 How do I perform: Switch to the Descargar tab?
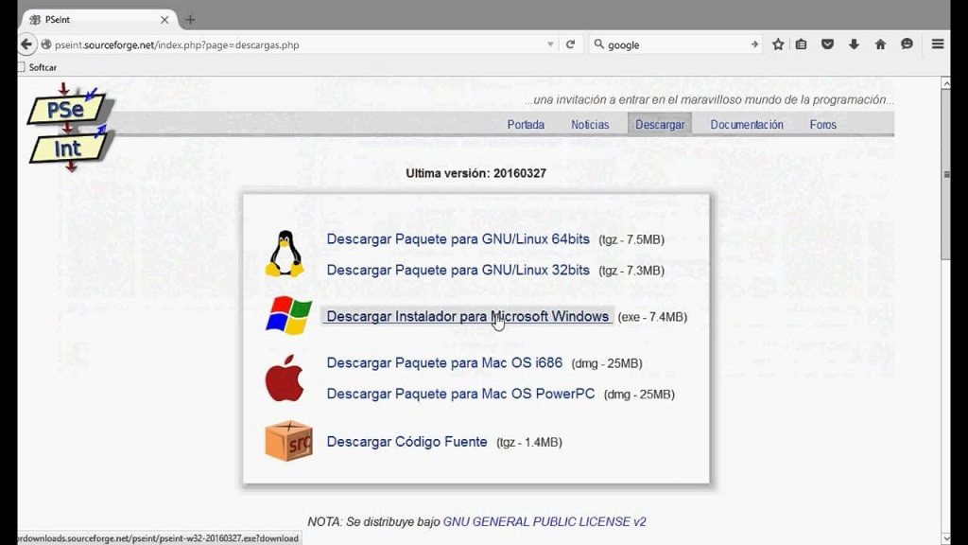(x=660, y=124)
